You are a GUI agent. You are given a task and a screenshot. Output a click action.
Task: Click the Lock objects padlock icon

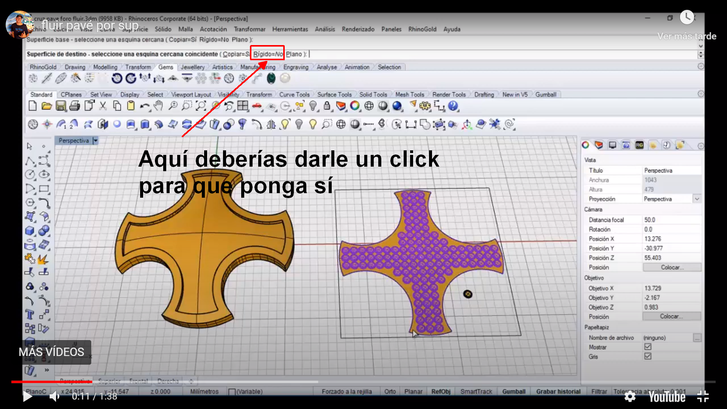(x=327, y=106)
